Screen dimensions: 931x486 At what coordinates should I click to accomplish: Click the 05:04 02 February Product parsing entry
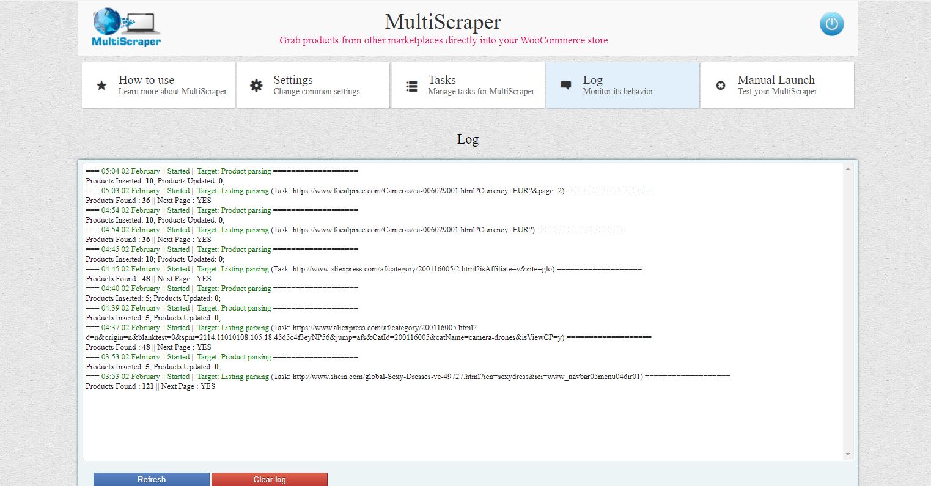coord(222,171)
